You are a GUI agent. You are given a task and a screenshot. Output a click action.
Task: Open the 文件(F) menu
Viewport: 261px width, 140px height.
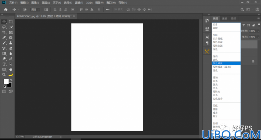tap(13, 3)
